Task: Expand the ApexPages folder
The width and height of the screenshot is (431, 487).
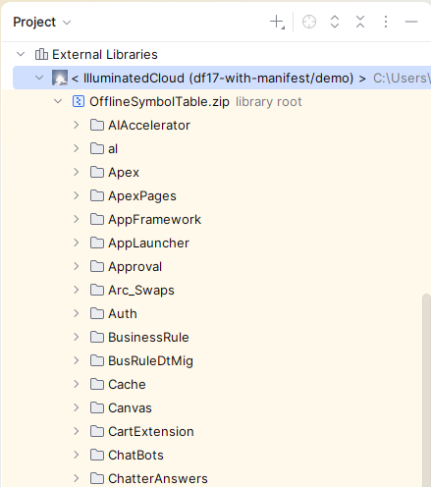Action: (77, 195)
